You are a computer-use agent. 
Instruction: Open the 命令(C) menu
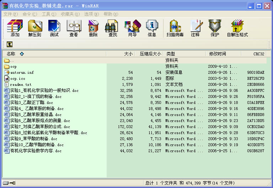[x=30, y=14]
